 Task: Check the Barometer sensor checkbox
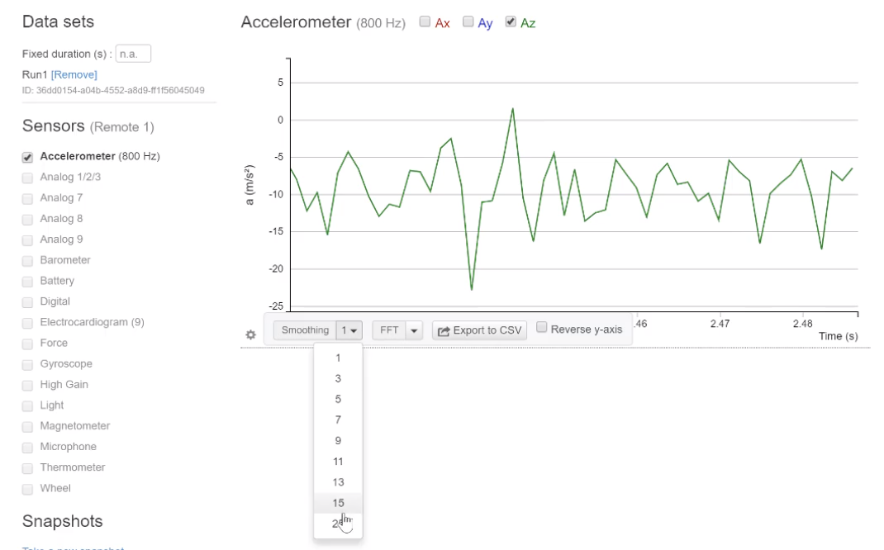tap(27, 261)
